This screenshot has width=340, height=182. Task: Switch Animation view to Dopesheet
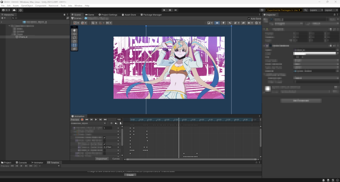[x=102, y=159]
